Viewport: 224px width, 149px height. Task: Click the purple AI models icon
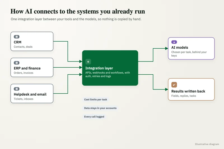[x=174, y=42]
